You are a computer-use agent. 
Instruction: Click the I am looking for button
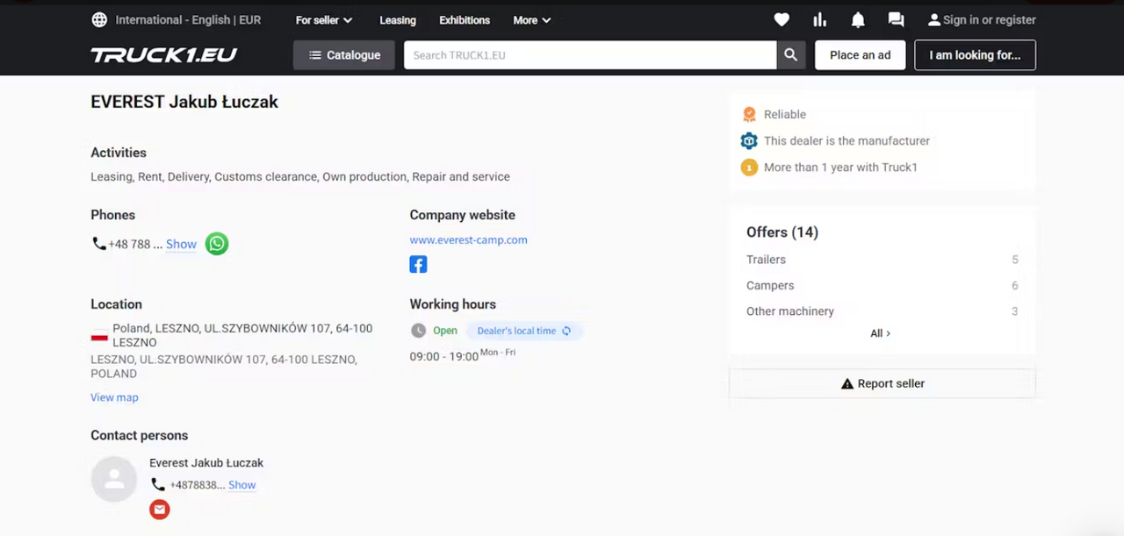pos(975,54)
